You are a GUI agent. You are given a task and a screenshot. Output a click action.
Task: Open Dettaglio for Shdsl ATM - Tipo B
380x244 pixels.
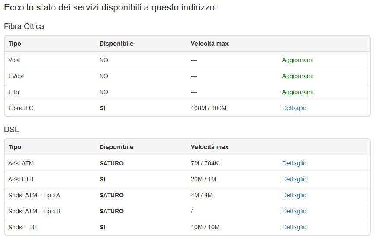coord(294,211)
